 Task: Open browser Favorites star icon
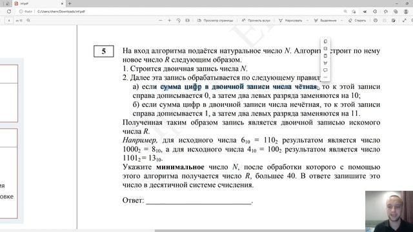pyautogui.click(x=386, y=12)
